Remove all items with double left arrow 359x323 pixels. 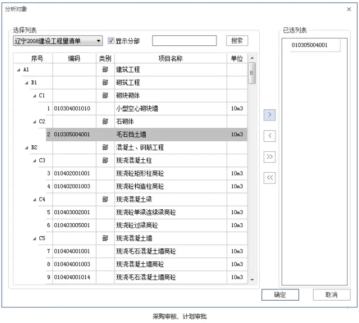pos(269,178)
